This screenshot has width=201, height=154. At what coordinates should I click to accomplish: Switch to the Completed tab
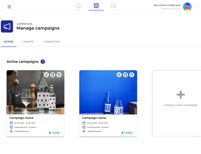point(52,42)
